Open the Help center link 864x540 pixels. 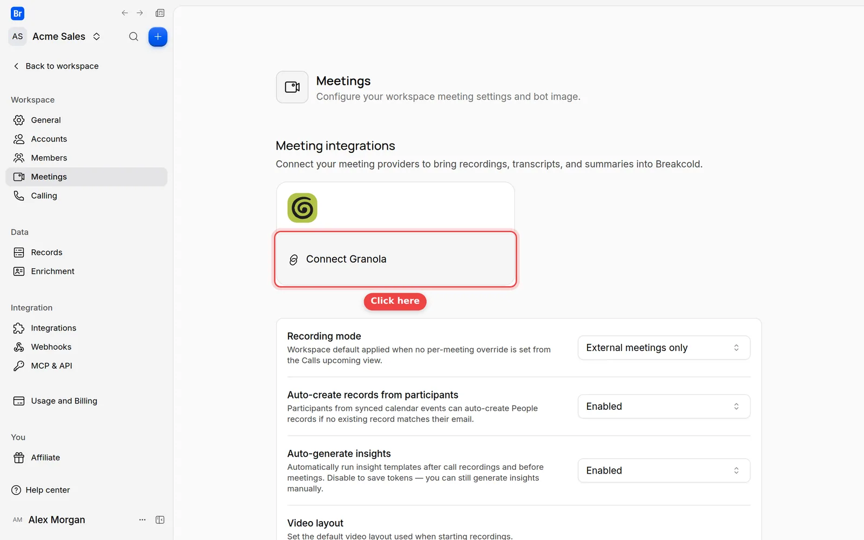pyautogui.click(x=41, y=490)
